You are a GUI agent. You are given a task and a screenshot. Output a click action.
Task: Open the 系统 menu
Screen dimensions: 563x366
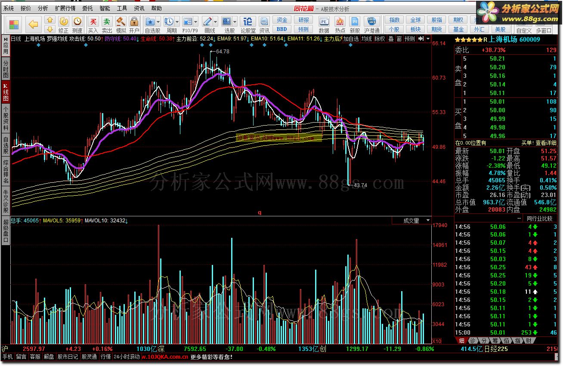[x=9, y=8]
